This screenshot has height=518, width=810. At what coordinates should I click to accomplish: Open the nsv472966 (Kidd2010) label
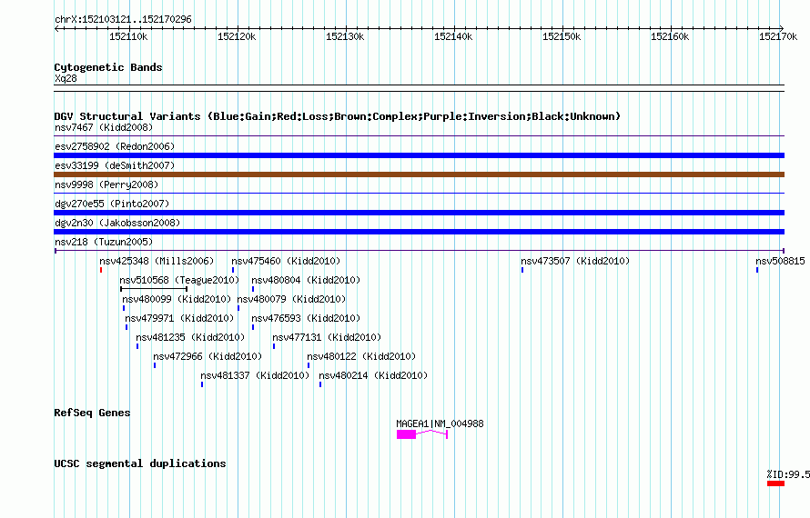pos(208,356)
